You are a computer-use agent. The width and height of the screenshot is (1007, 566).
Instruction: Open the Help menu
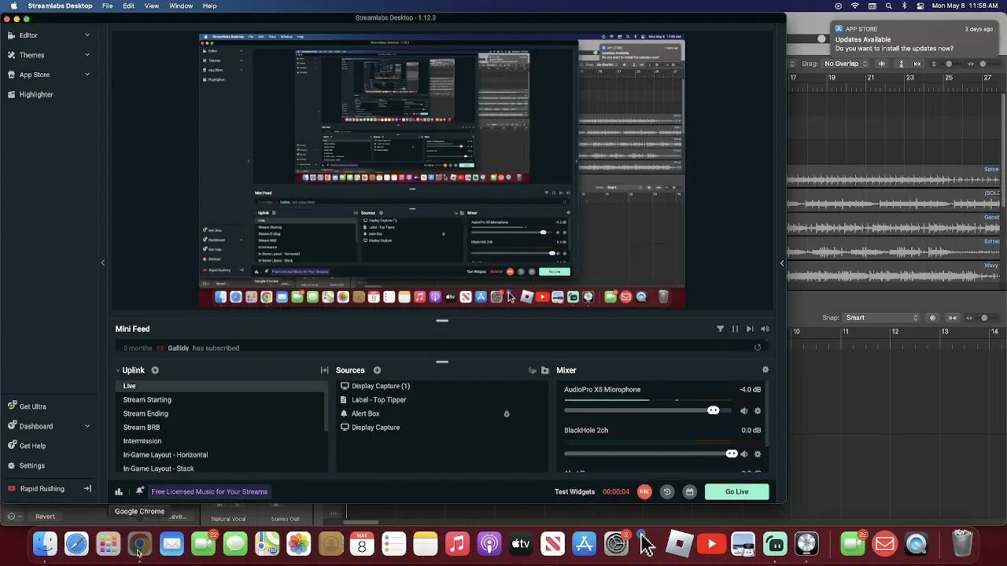click(x=210, y=6)
